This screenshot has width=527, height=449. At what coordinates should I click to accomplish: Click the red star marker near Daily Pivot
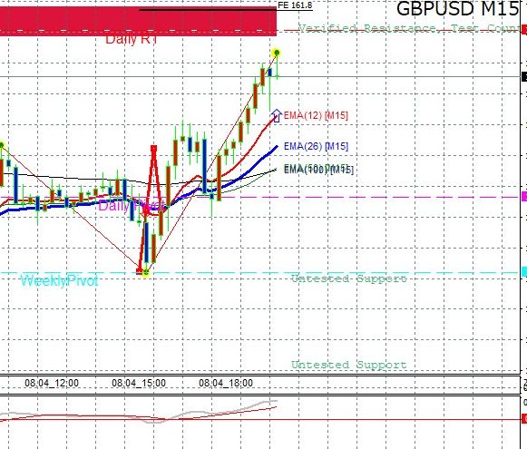click(x=145, y=211)
